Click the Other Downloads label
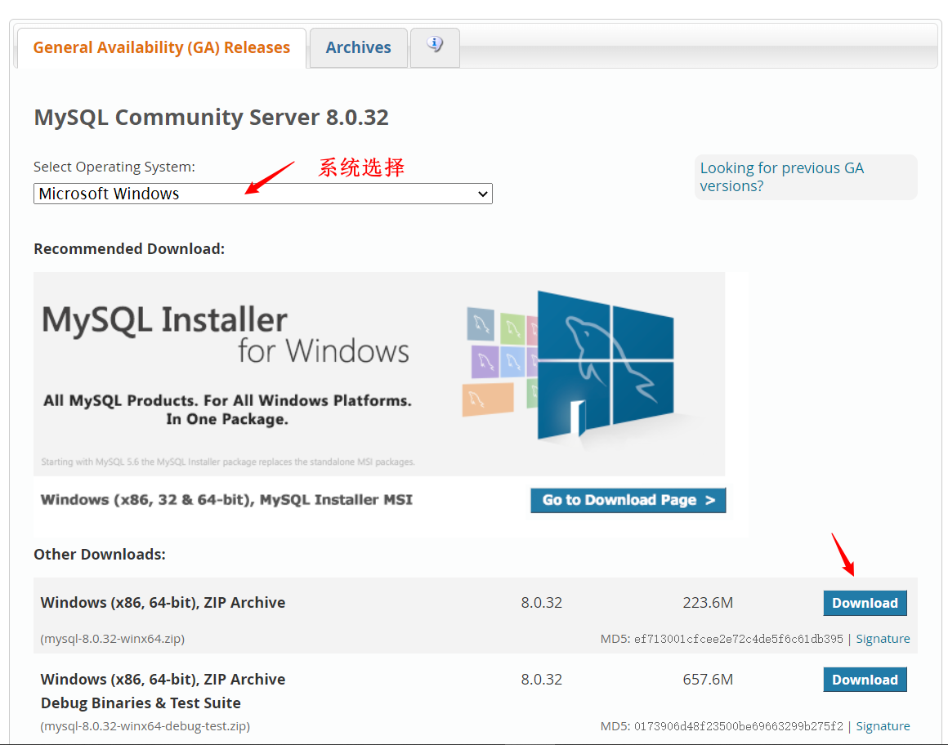Screen dimensions: 948x745 point(99,555)
